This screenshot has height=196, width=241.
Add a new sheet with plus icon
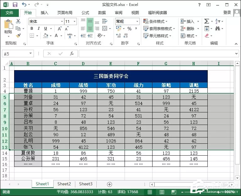pos(110,184)
